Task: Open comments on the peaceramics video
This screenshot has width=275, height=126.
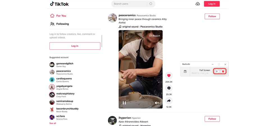Action: pos(169,88)
